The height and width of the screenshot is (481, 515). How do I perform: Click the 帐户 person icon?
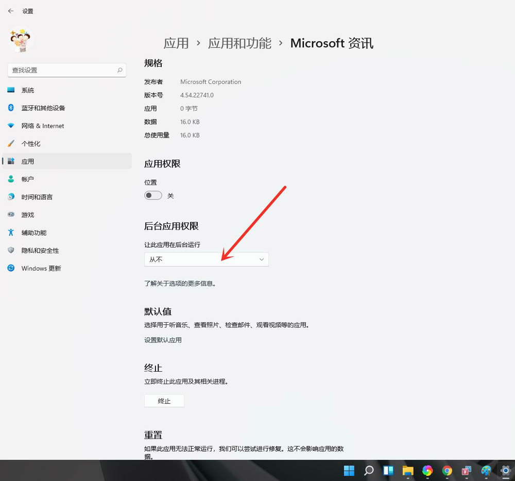coord(11,179)
